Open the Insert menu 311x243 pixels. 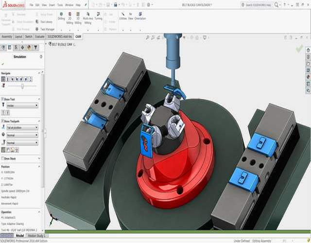pos(53,5)
